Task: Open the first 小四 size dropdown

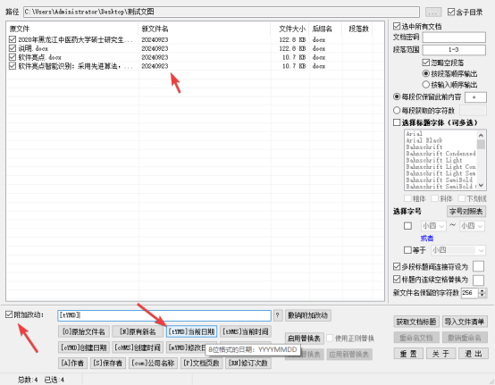Action: [x=432, y=226]
